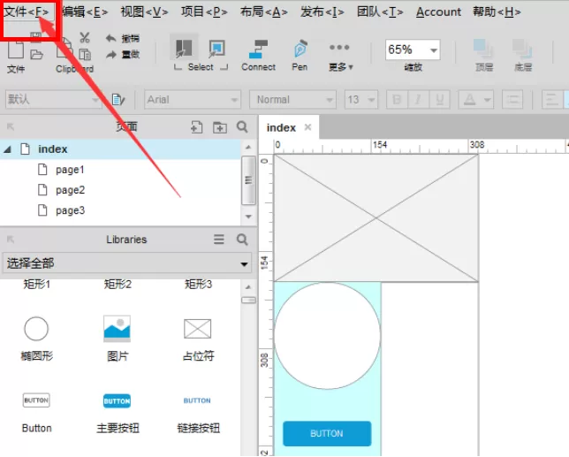Open the 更多 tools button

(340, 56)
